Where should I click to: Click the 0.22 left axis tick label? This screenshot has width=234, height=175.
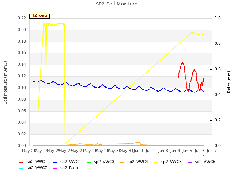click(x=22, y=18)
